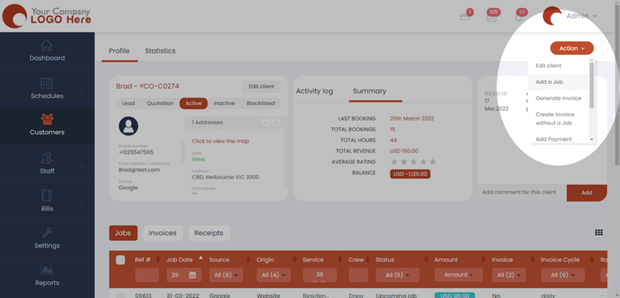The image size is (620, 298).
Task: Click the link to view the map
Action: pyautogui.click(x=220, y=141)
